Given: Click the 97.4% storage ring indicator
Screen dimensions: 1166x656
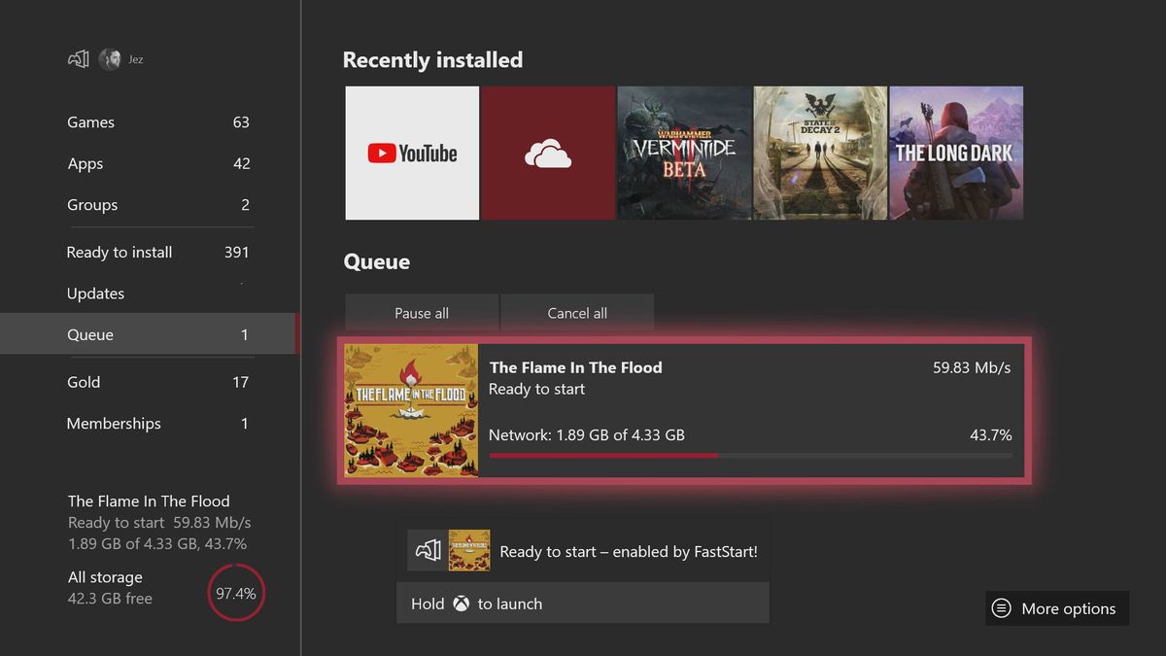Looking at the screenshot, I should (x=236, y=592).
